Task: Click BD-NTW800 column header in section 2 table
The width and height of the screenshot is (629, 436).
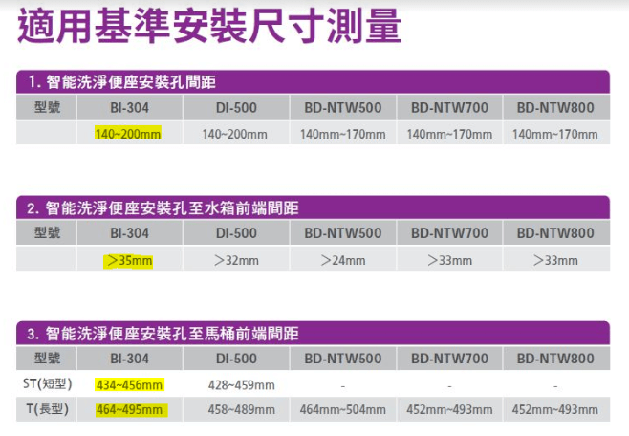Action: click(555, 233)
